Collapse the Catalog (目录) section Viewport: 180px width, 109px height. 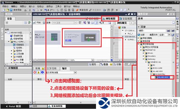[139, 27]
